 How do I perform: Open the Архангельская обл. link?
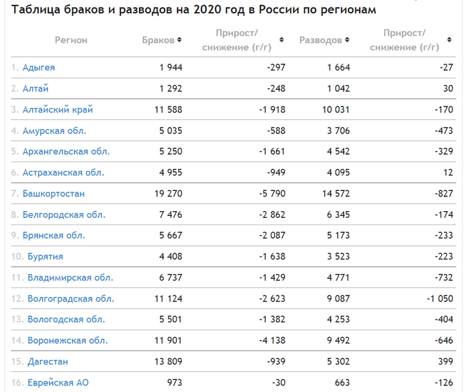66,151
